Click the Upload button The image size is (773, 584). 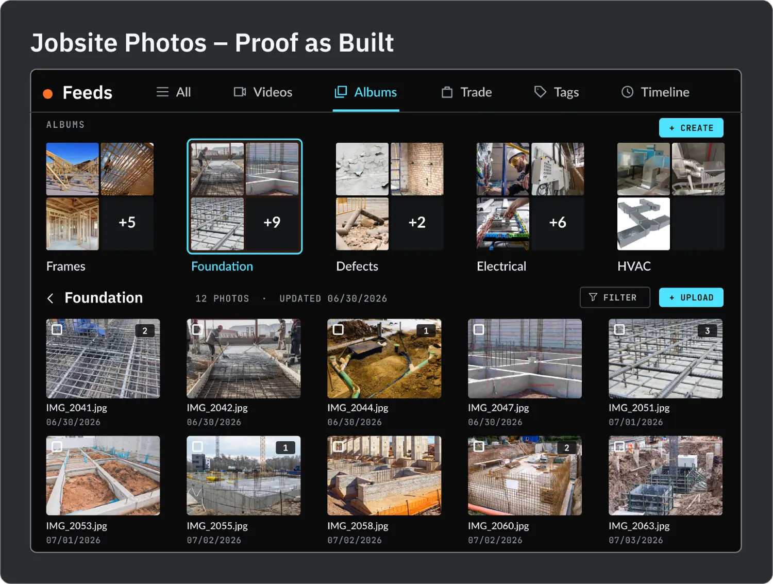tap(691, 297)
